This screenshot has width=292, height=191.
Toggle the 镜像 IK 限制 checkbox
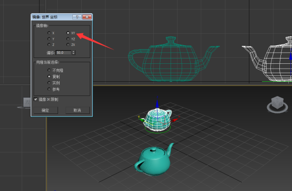click(35, 99)
